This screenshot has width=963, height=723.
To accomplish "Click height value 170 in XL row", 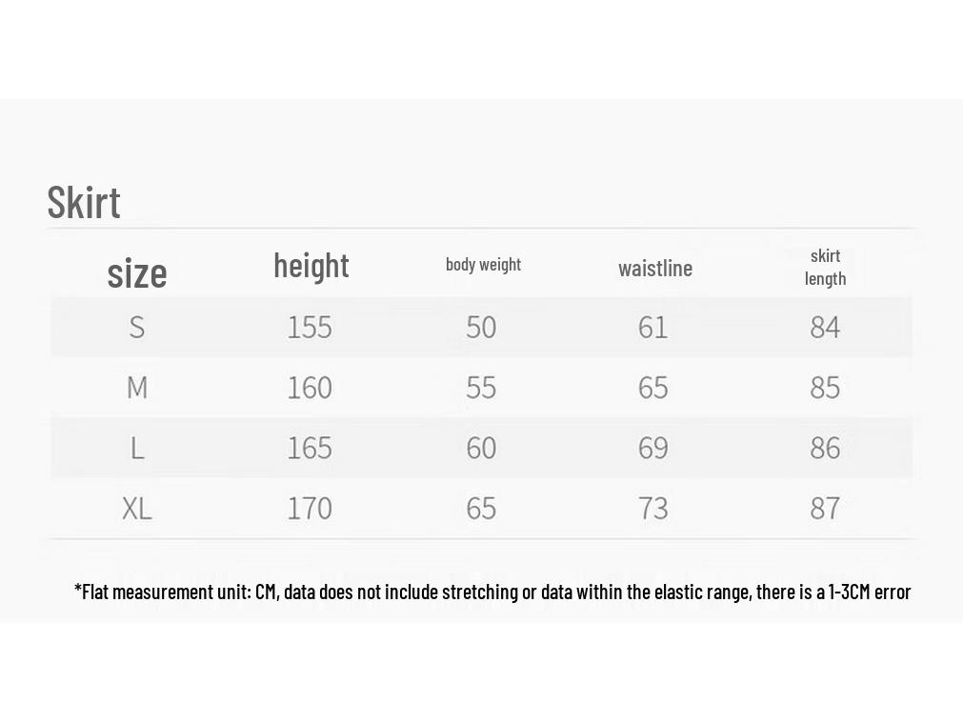I will coord(310,508).
